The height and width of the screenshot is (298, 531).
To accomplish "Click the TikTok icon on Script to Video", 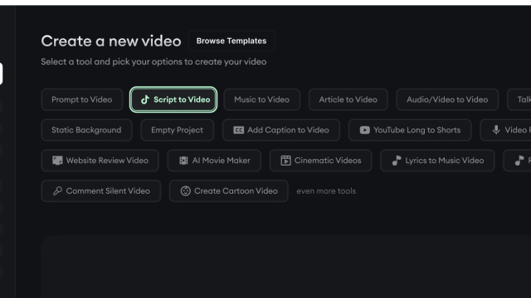I will (x=145, y=99).
